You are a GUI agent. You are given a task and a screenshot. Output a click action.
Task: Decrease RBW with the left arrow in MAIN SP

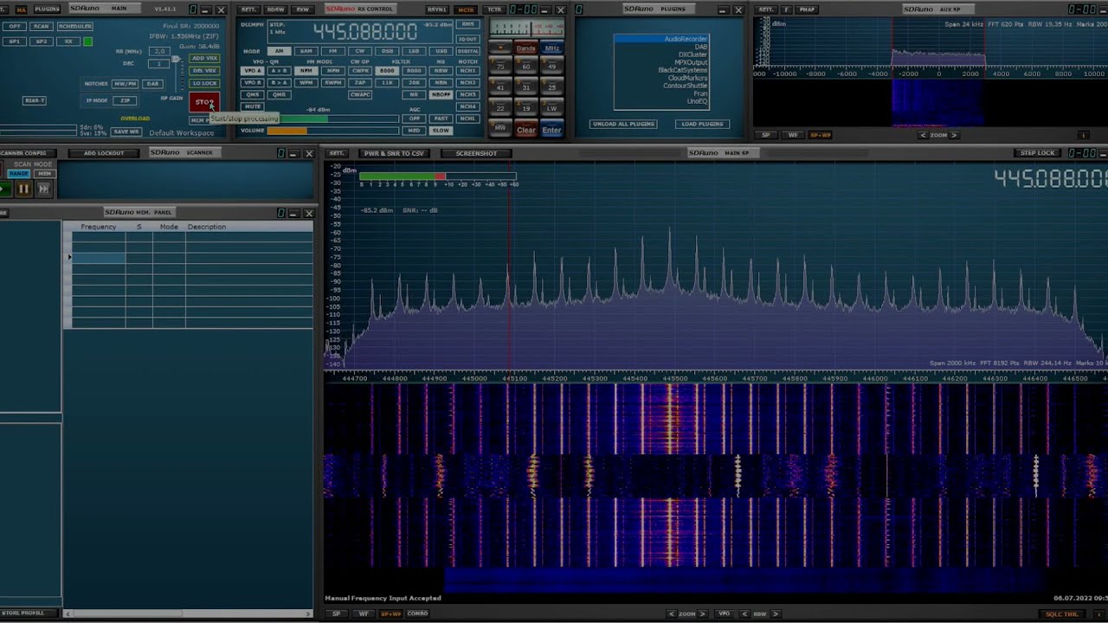click(x=744, y=613)
